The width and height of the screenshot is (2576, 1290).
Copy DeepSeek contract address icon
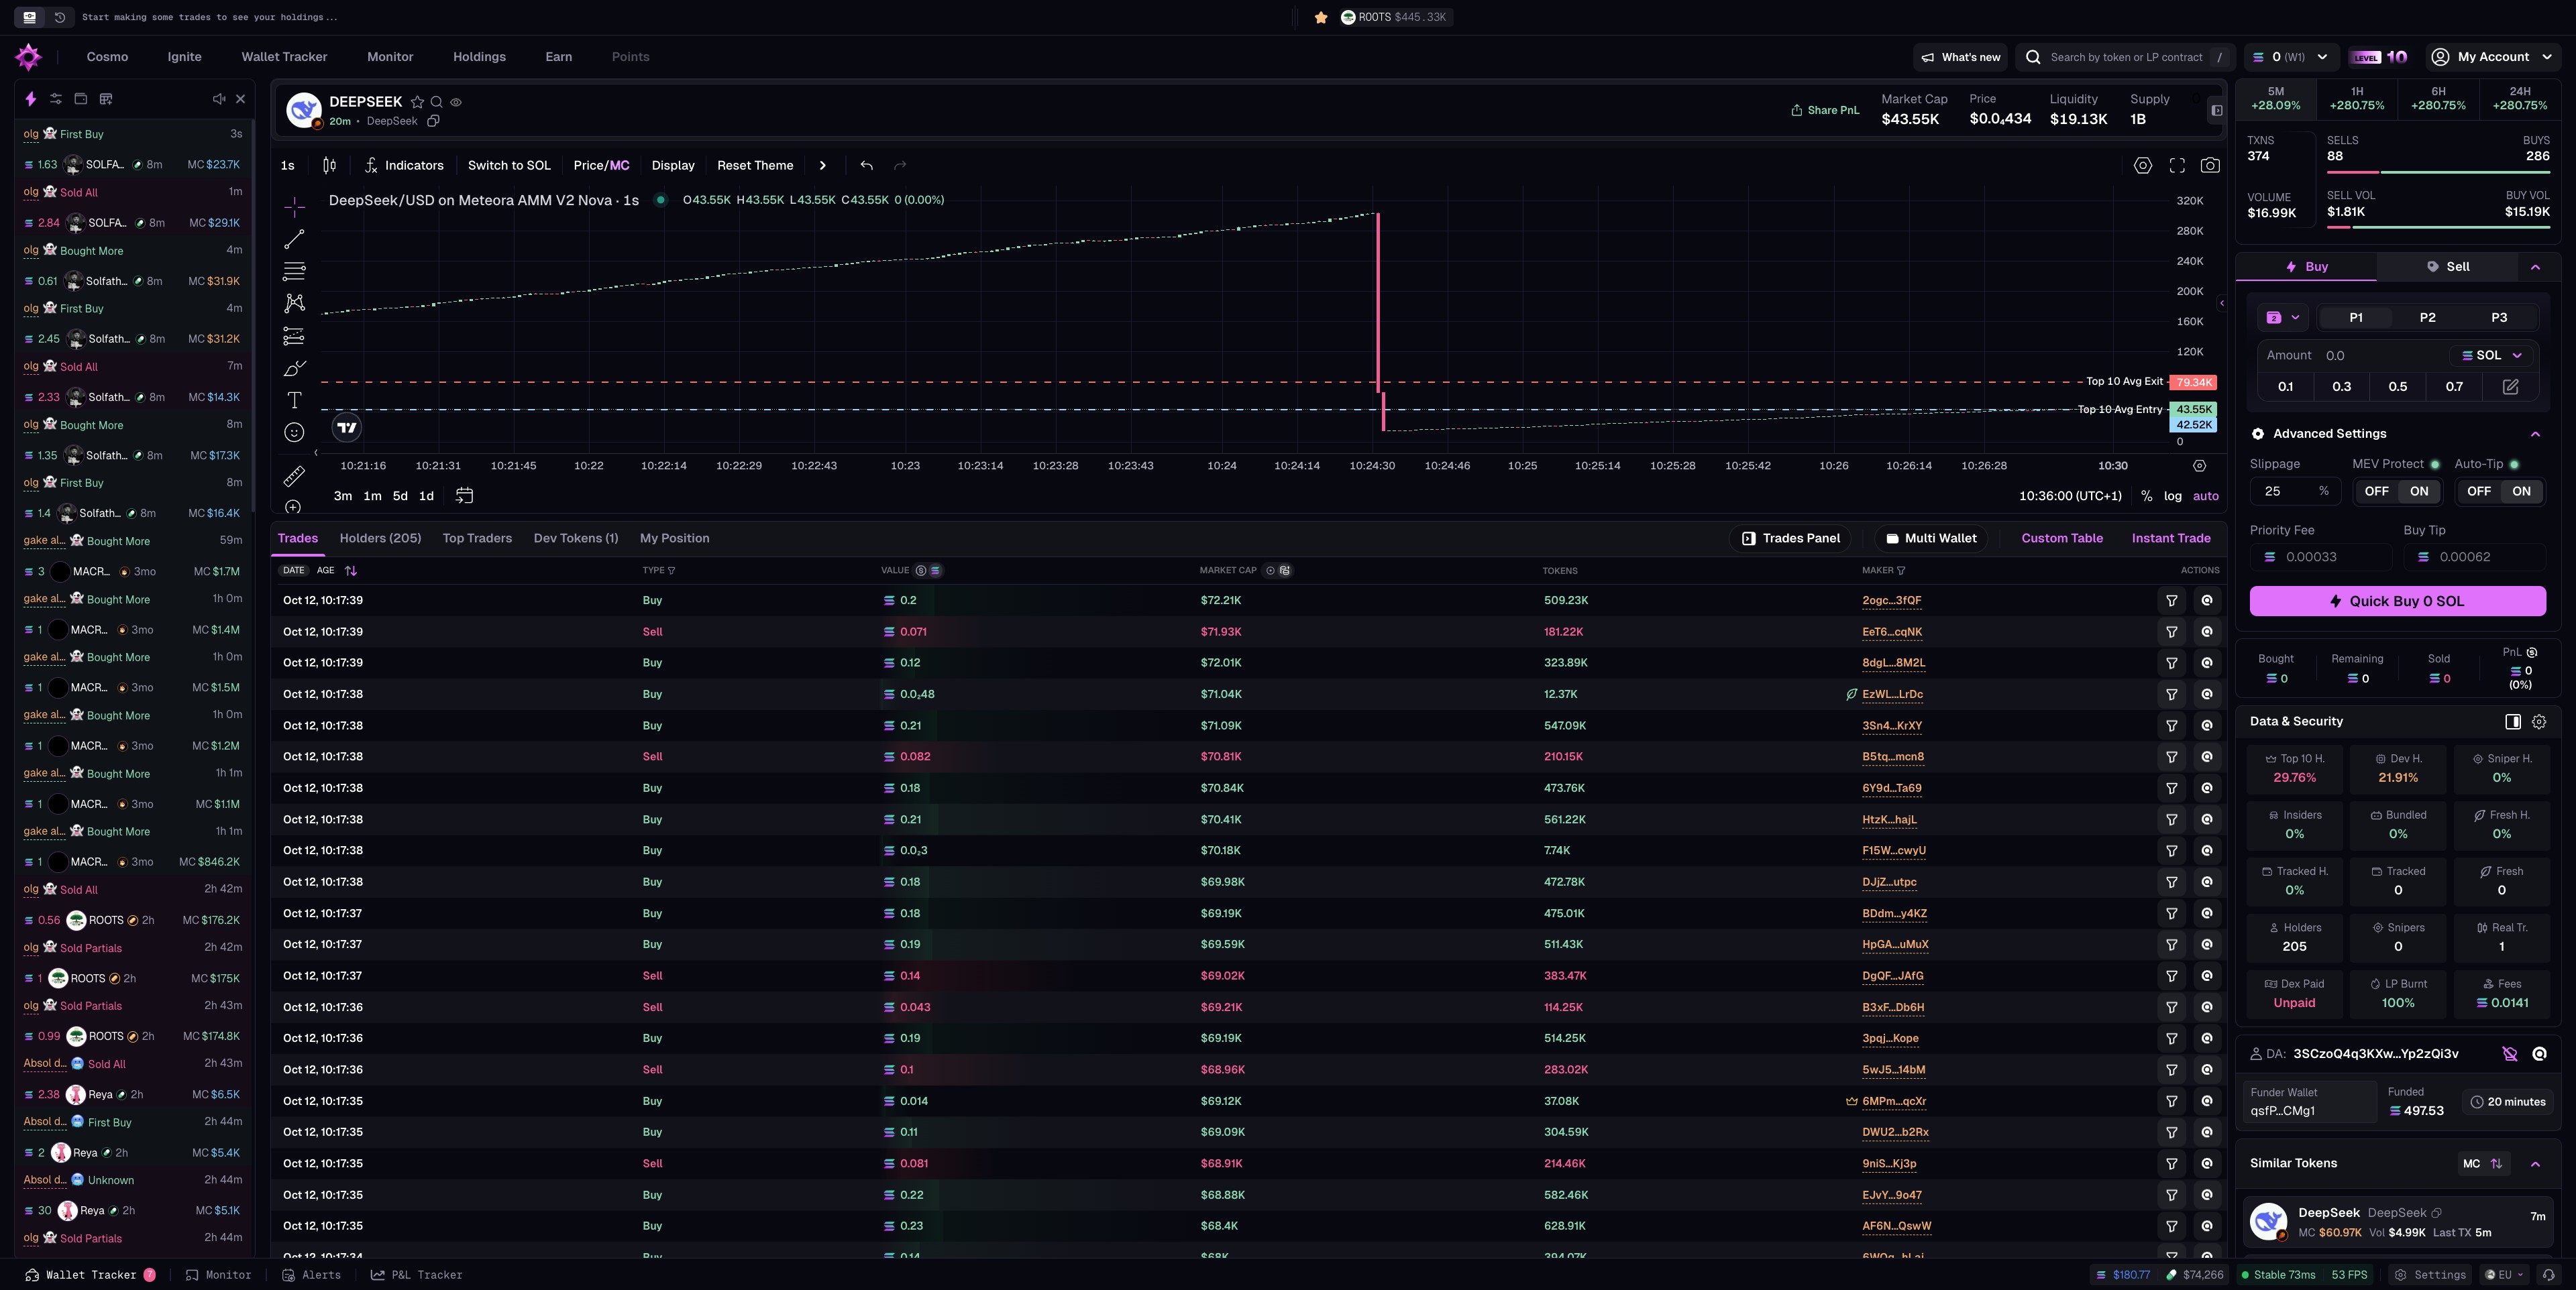[434, 121]
